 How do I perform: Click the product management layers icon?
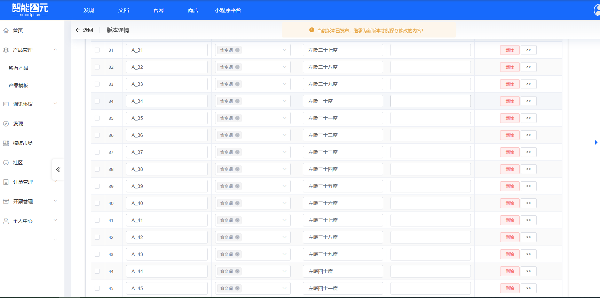6,50
